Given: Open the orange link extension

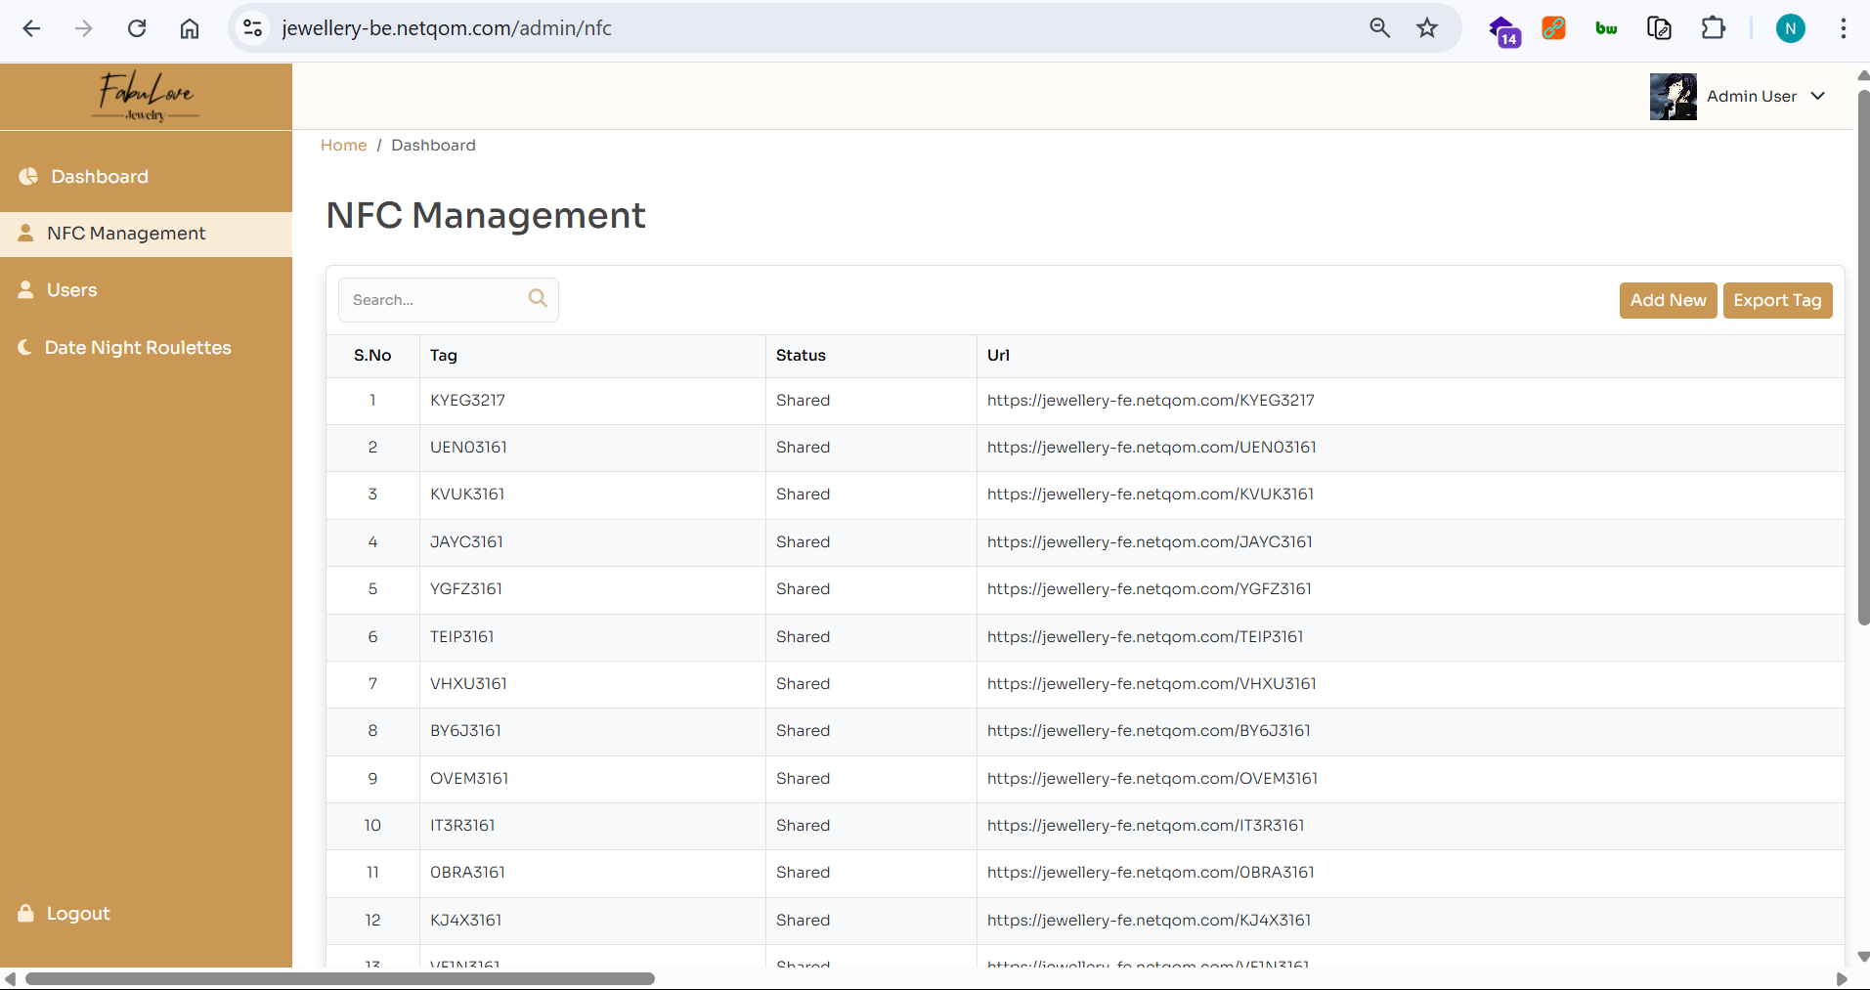Looking at the screenshot, I should [x=1554, y=28].
